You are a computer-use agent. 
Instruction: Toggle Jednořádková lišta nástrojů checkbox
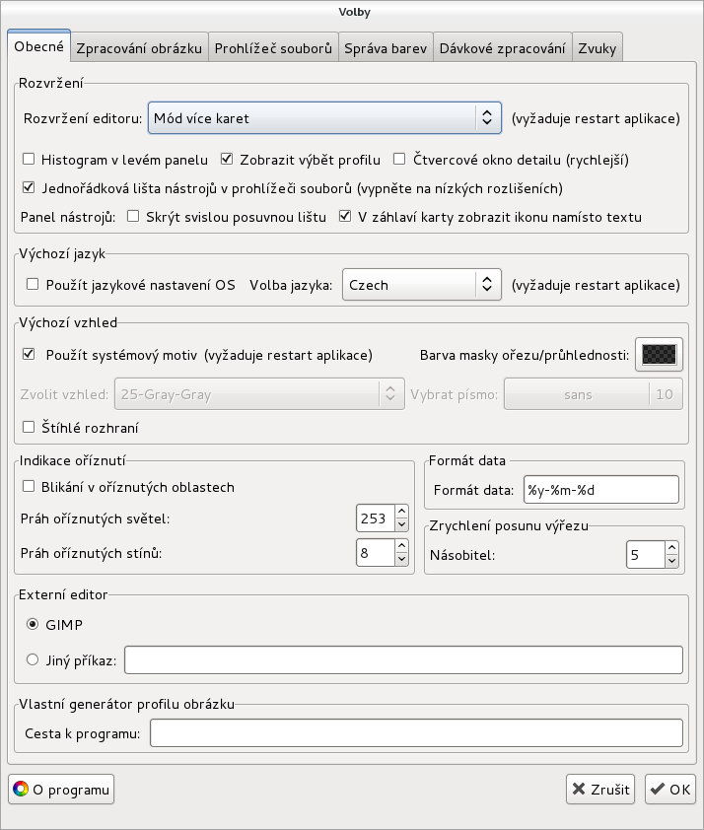pos(29,187)
